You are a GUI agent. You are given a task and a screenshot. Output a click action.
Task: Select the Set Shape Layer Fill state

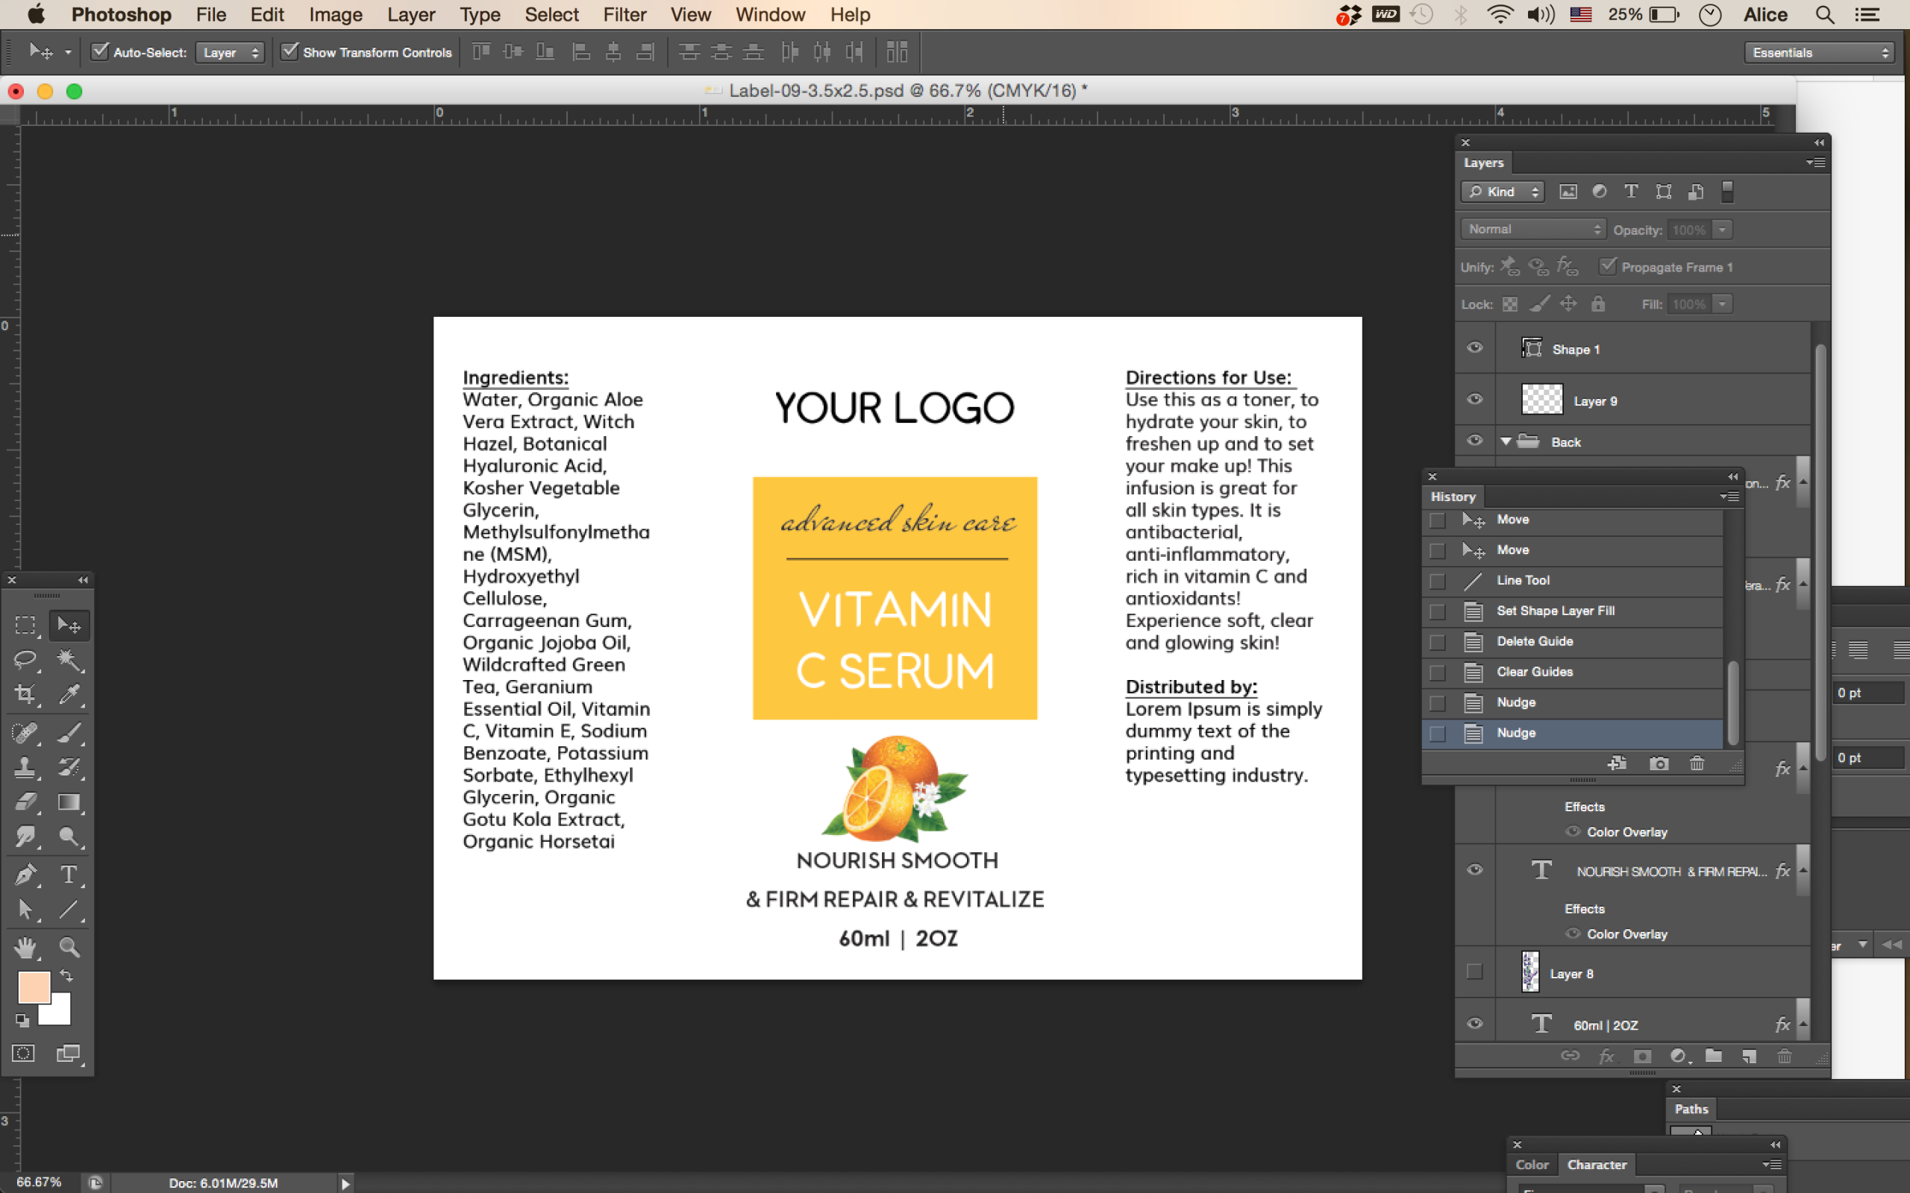1573,611
